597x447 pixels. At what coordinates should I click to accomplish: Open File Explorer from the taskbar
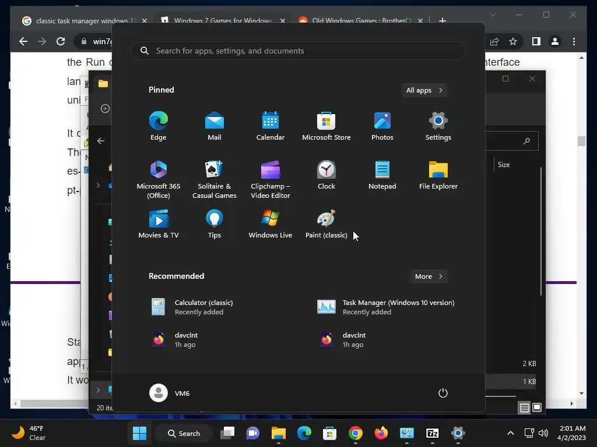pyautogui.click(x=278, y=433)
